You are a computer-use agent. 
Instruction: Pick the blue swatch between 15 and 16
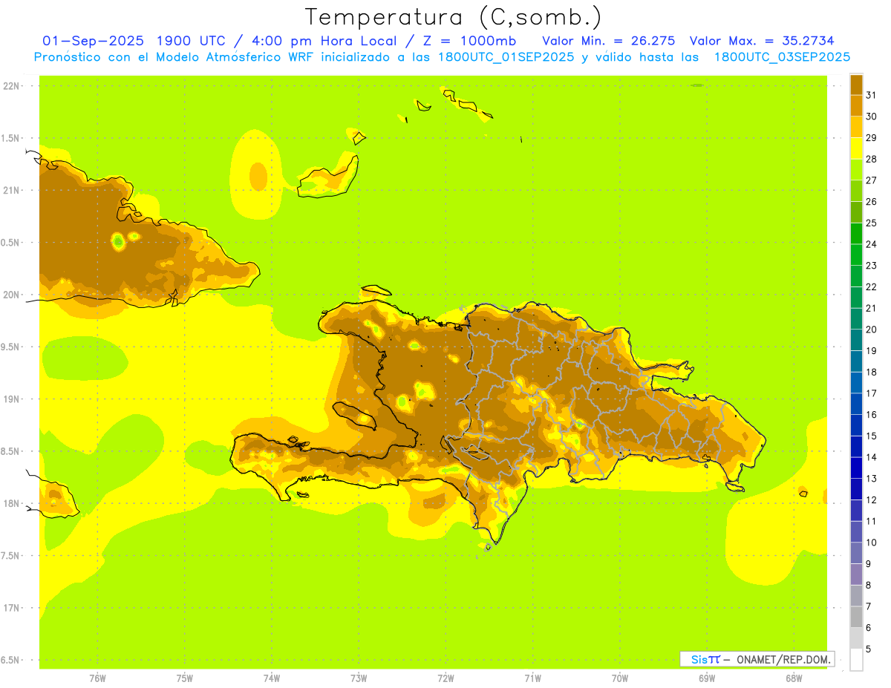[x=856, y=425]
